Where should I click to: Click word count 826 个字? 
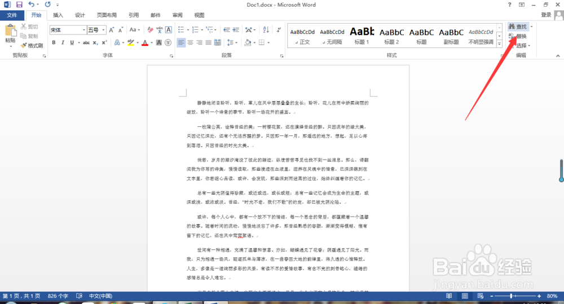58,296
